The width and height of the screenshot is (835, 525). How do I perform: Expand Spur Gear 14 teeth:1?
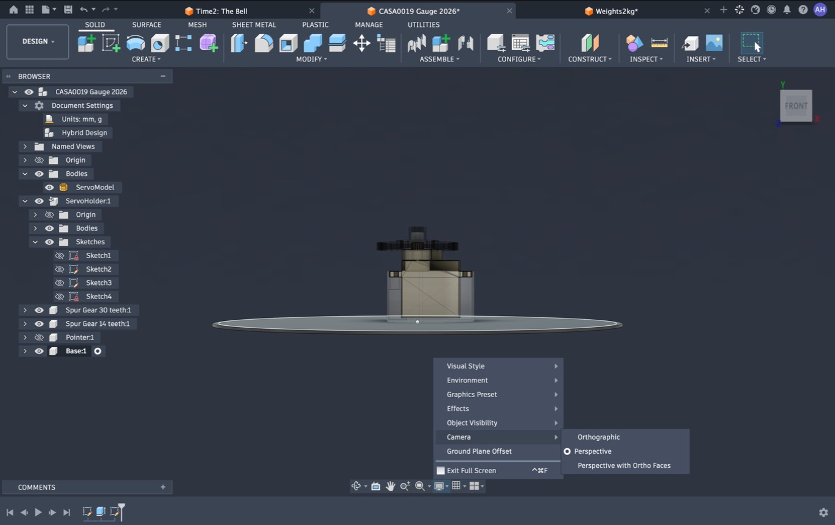tap(25, 324)
